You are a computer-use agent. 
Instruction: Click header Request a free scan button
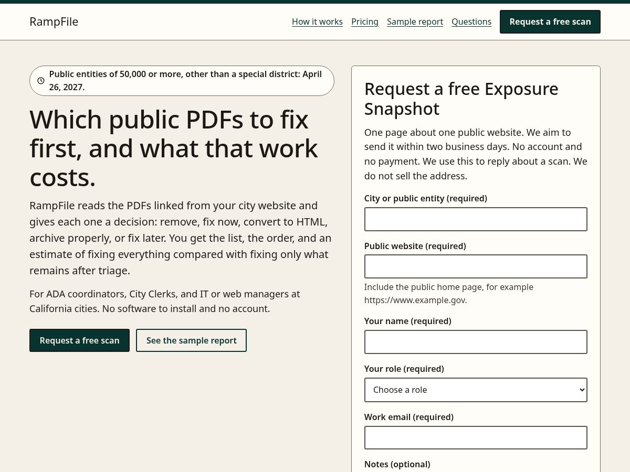[550, 22]
